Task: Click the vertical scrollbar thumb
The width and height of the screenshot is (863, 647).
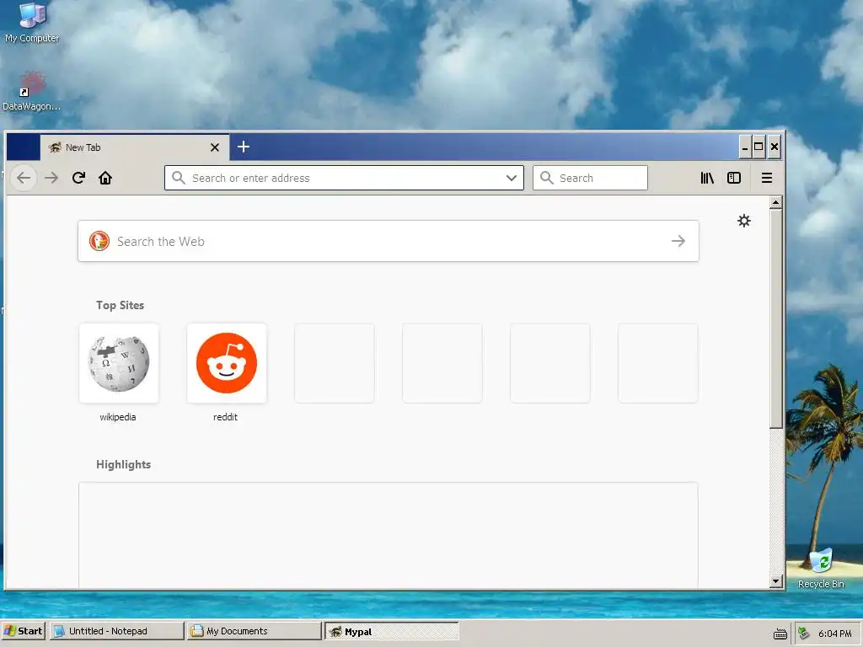Action: [776, 318]
